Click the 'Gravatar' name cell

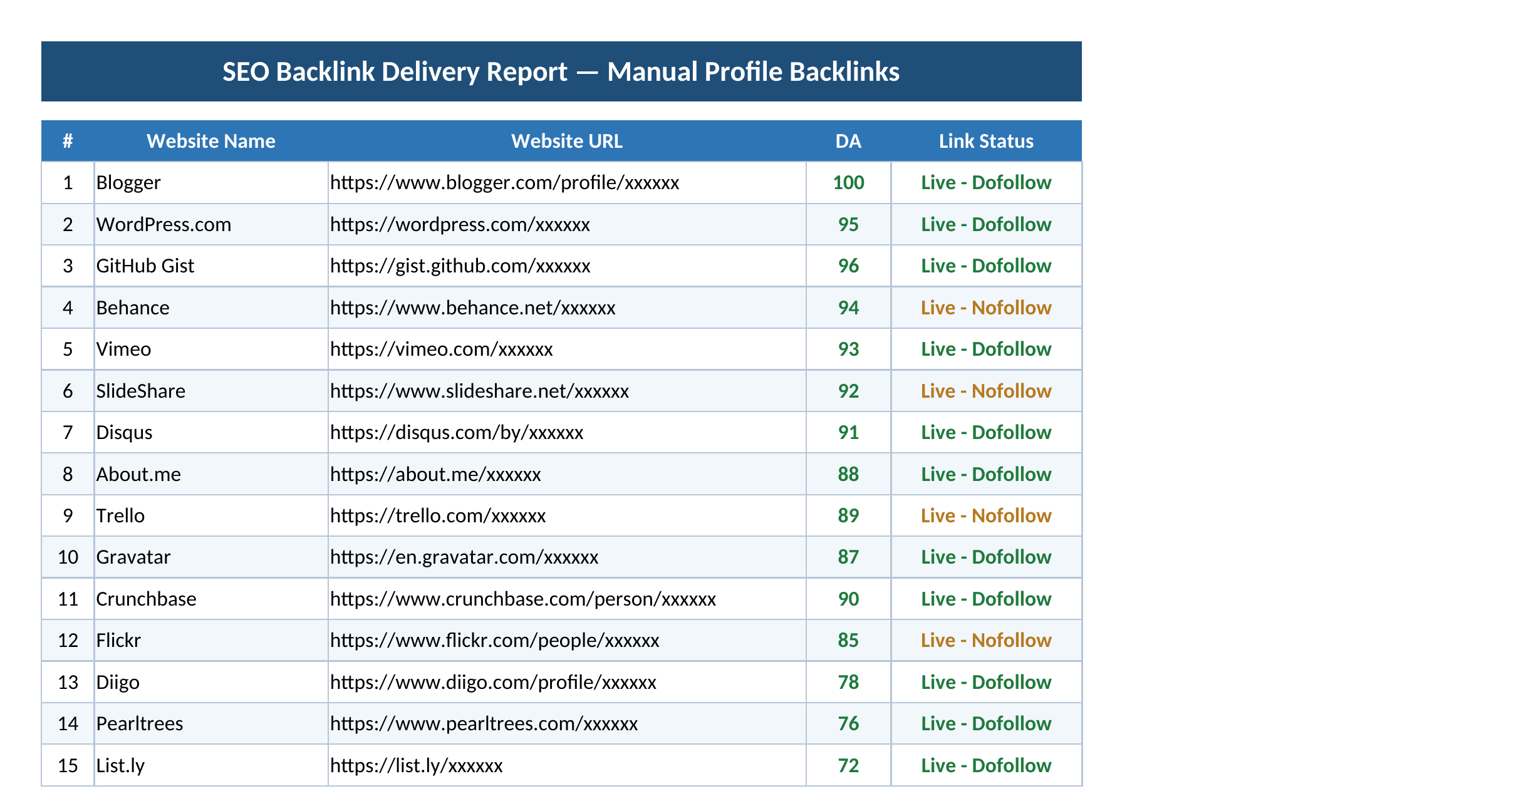pyautogui.click(x=211, y=557)
